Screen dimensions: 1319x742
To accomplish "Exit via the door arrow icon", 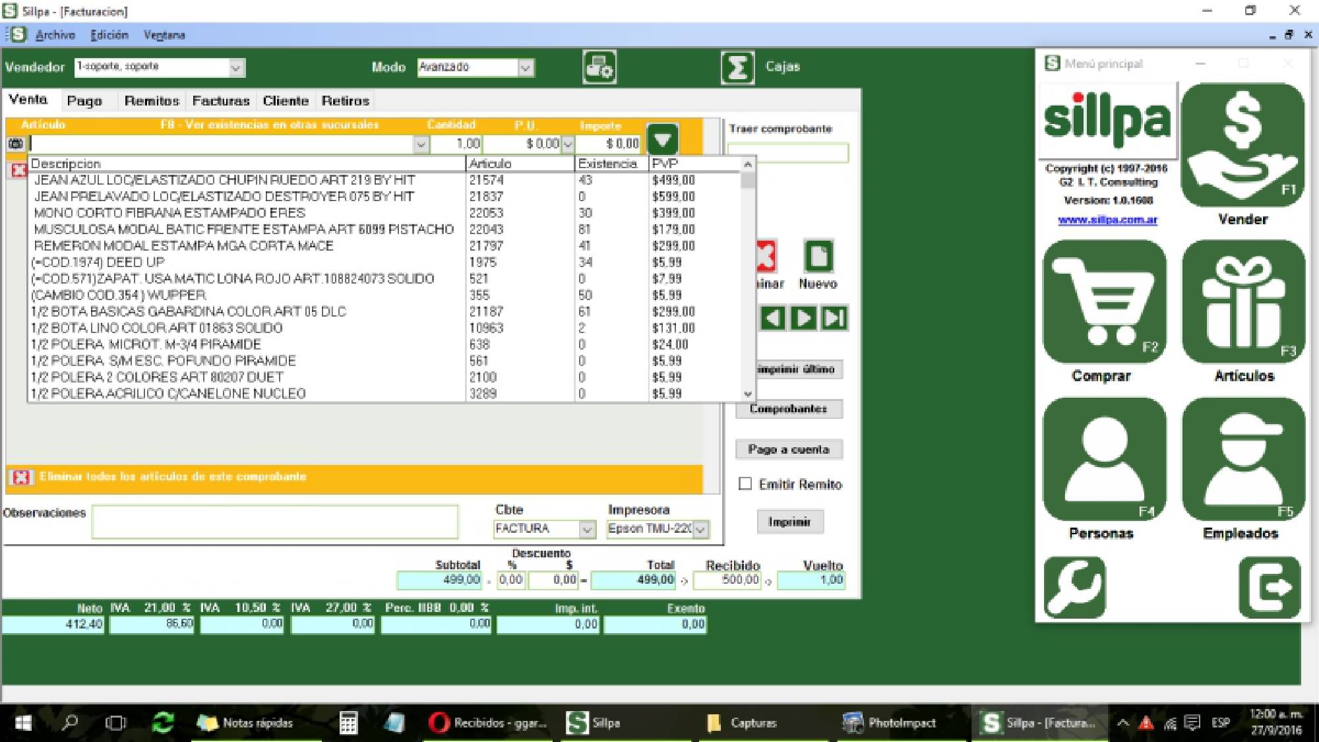I will (1270, 587).
